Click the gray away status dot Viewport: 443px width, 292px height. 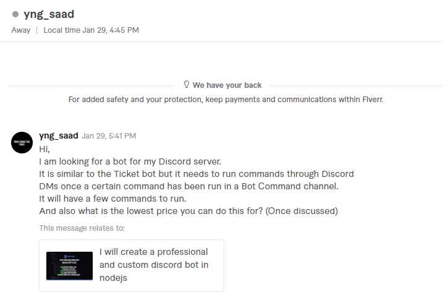pos(15,14)
